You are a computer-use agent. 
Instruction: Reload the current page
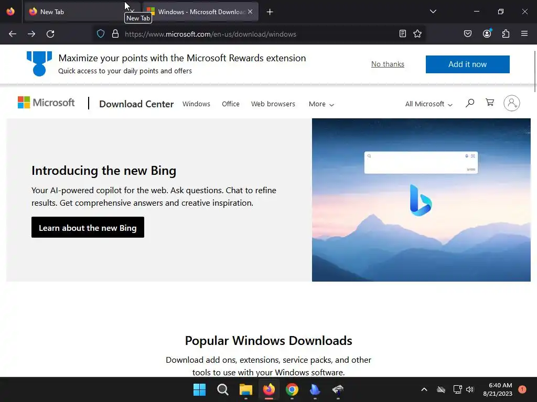(50, 34)
